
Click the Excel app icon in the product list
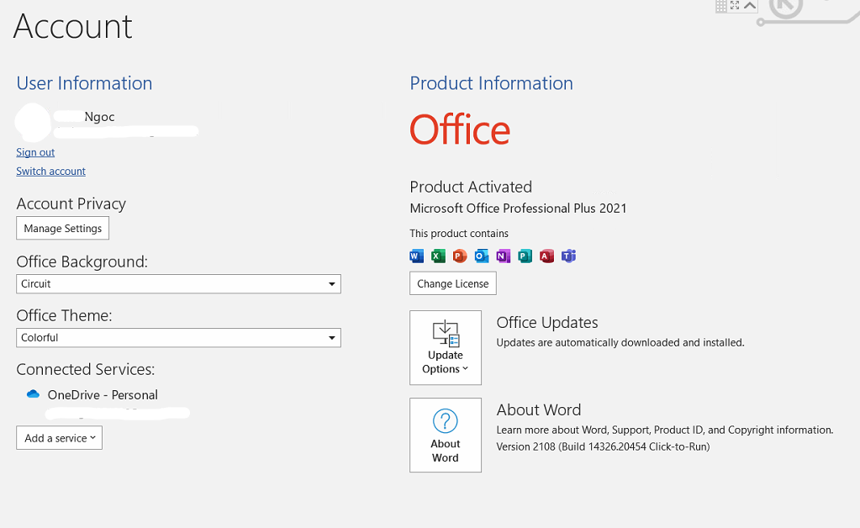point(438,256)
